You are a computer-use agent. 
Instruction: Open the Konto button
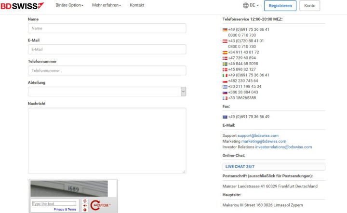coord(309,6)
